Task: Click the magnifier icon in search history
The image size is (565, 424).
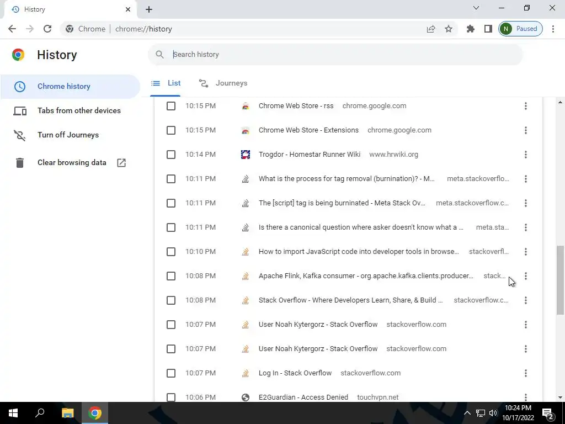Action: [x=159, y=55]
